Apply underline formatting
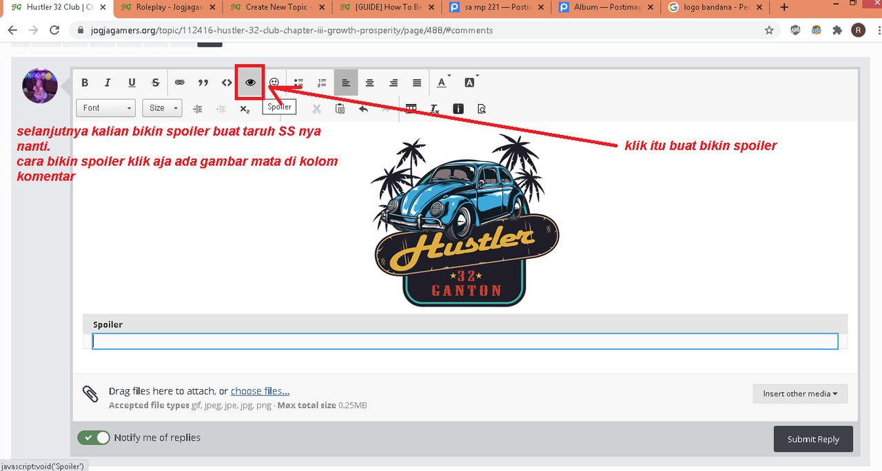The image size is (882, 471). pos(132,83)
